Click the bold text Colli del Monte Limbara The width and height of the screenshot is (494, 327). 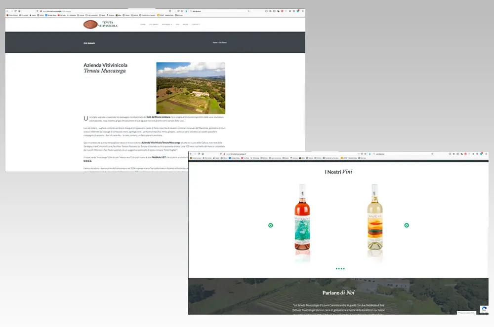coord(158,117)
